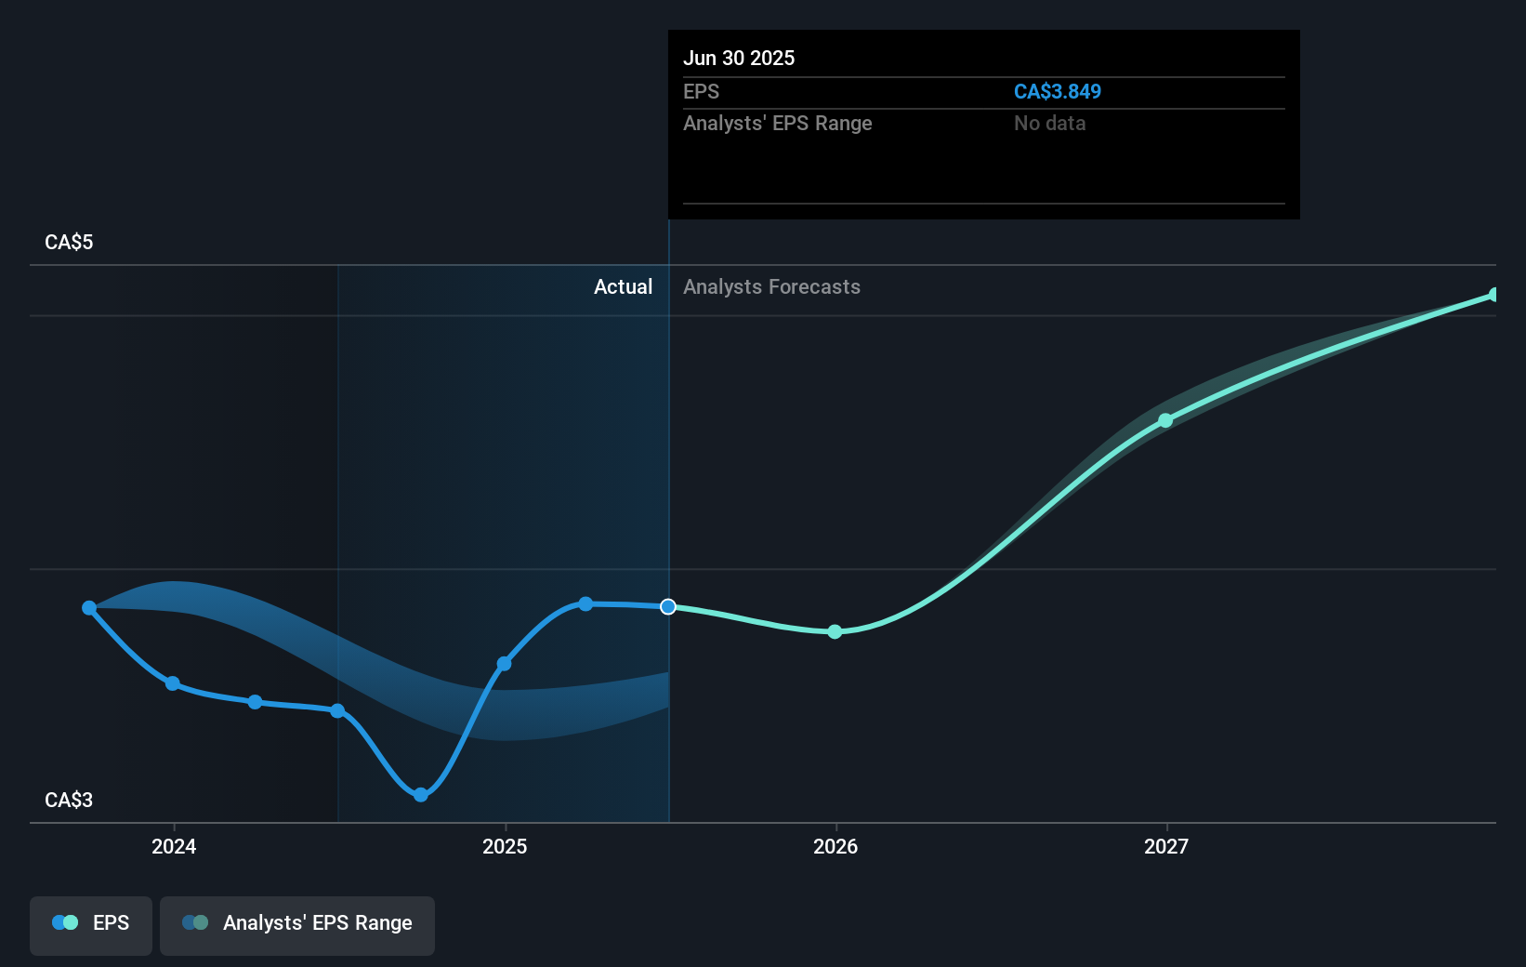Click the Analysts Forecasts section label

(x=771, y=286)
